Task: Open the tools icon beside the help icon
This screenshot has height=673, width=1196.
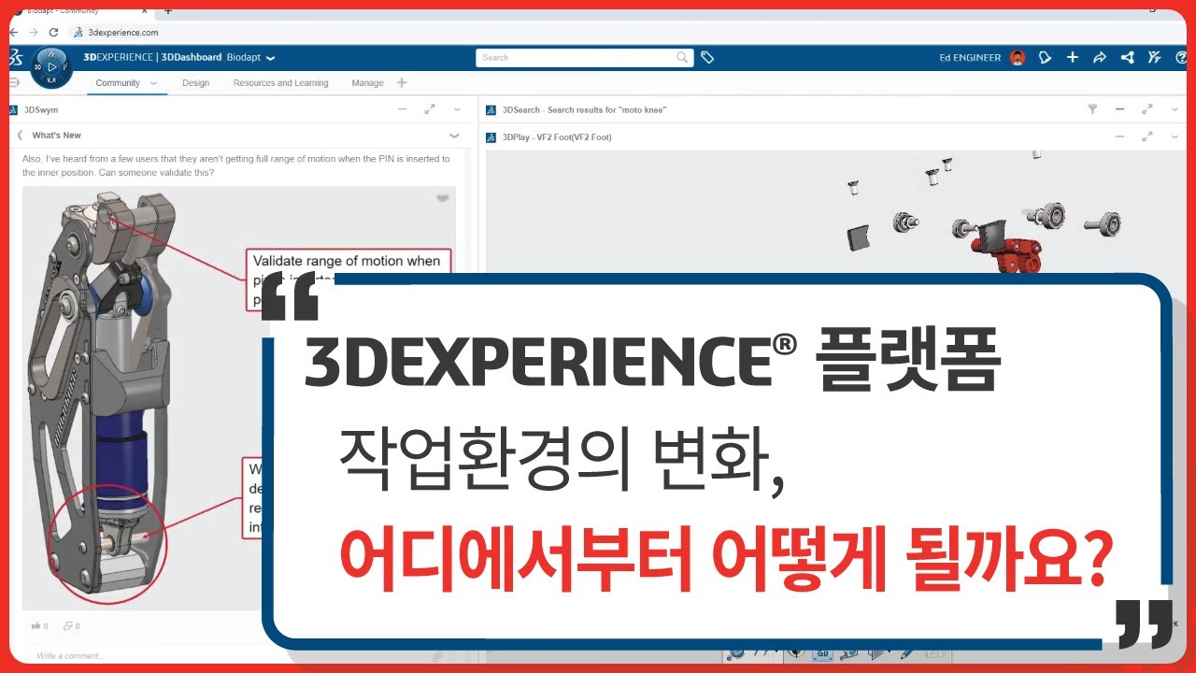Action: click(x=1155, y=58)
